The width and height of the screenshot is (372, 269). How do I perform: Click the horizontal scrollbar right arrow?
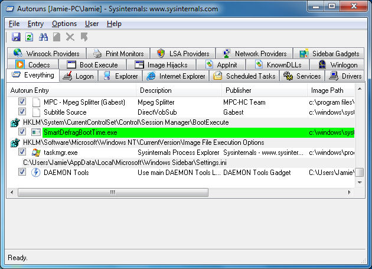(349, 192)
